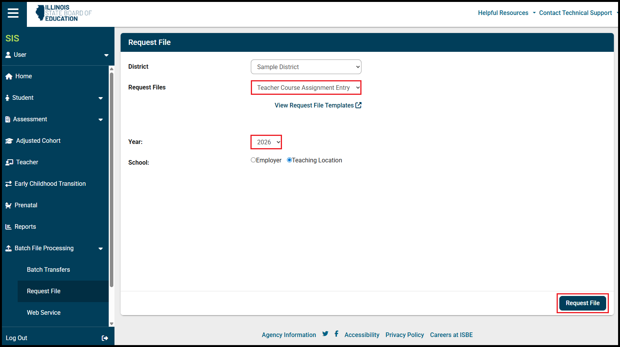Open the hamburger menu icon
620x347 pixels.
(x=13, y=13)
